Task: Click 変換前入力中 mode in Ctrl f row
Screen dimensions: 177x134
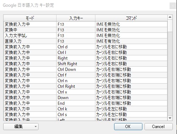Action: 30,75
